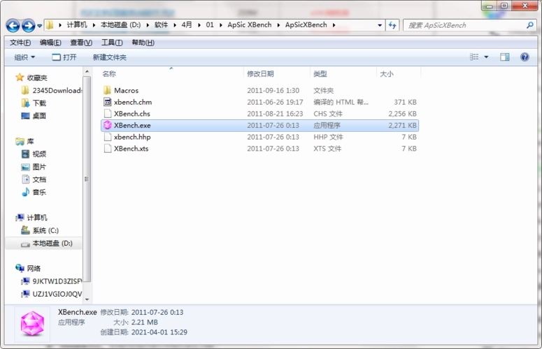This screenshot has width=542, height=349.
Task: Click the 库 libraries icon
Action: (20, 142)
